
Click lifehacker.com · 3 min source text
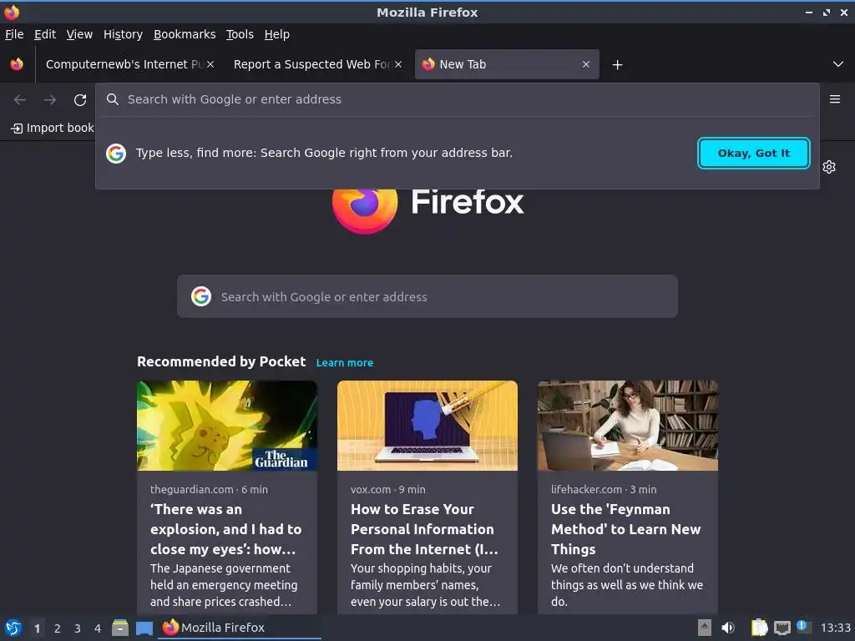pos(604,489)
